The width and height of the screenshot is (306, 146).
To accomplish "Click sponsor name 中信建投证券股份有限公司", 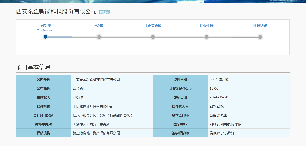I will click(93, 106).
